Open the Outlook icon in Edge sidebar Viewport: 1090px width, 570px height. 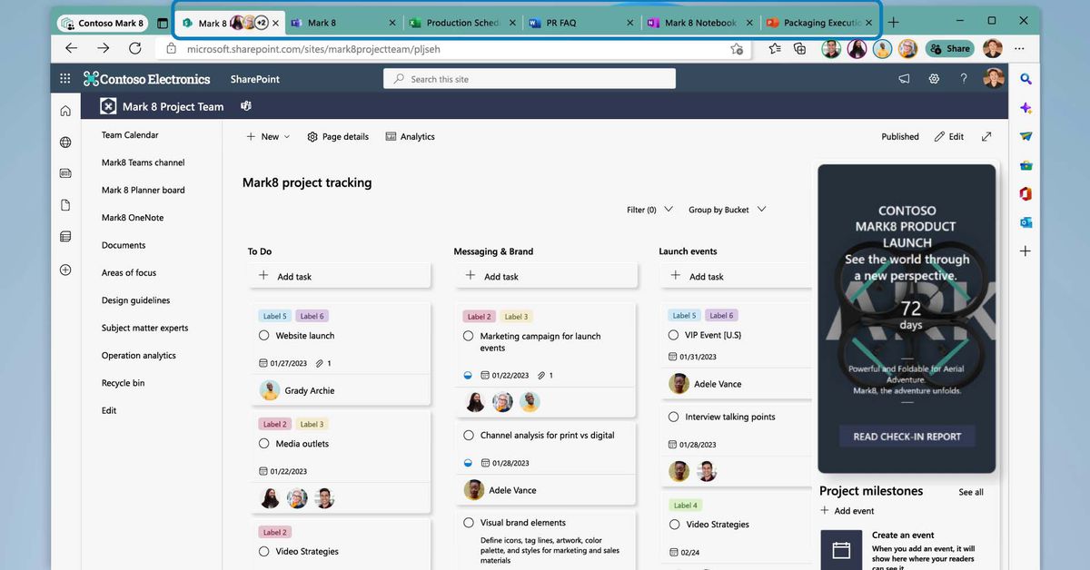point(1026,221)
